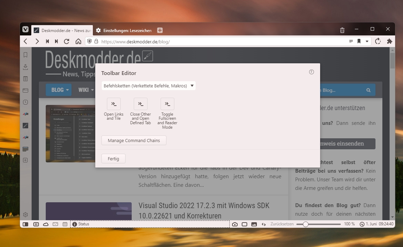The width and height of the screenshot is (403, 247).
Task: Open the closed tabs trash can
Action: (342, 30)
